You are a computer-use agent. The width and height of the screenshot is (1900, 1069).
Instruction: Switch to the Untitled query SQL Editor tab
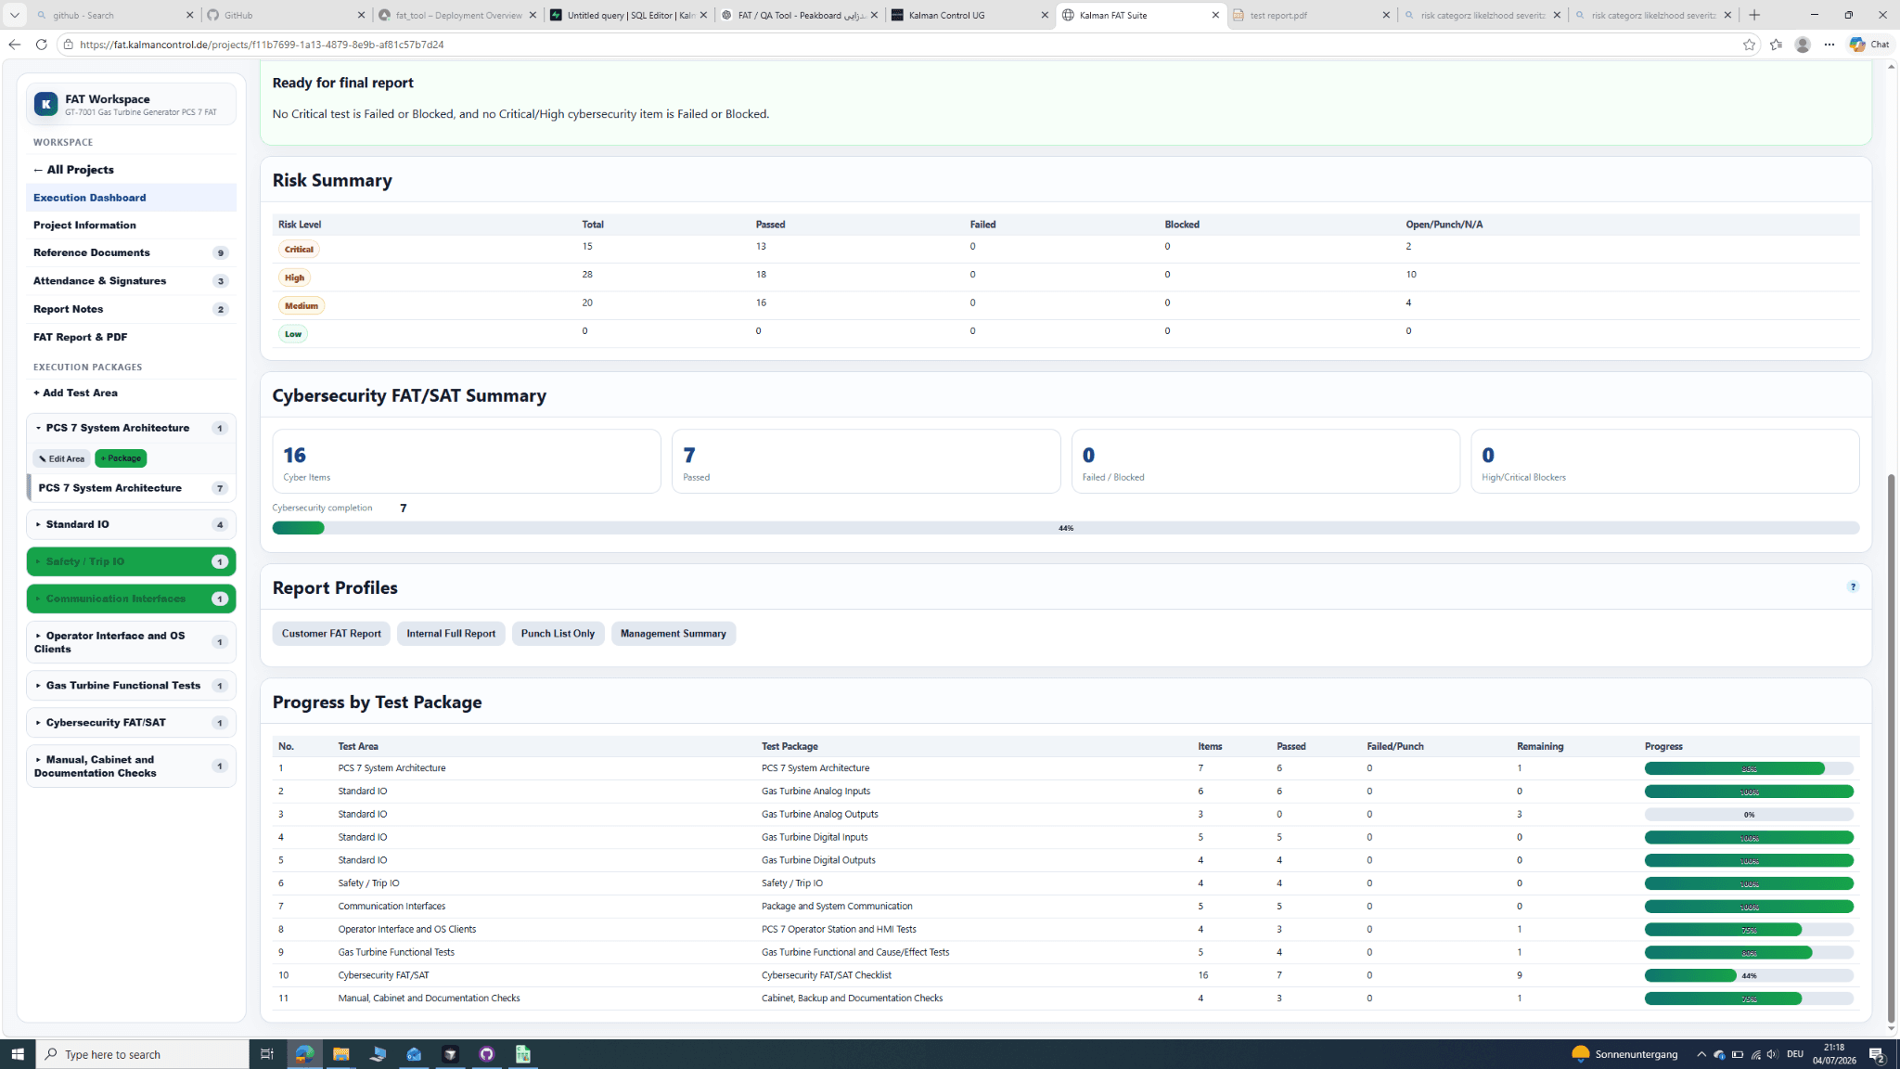coord(629,15)
